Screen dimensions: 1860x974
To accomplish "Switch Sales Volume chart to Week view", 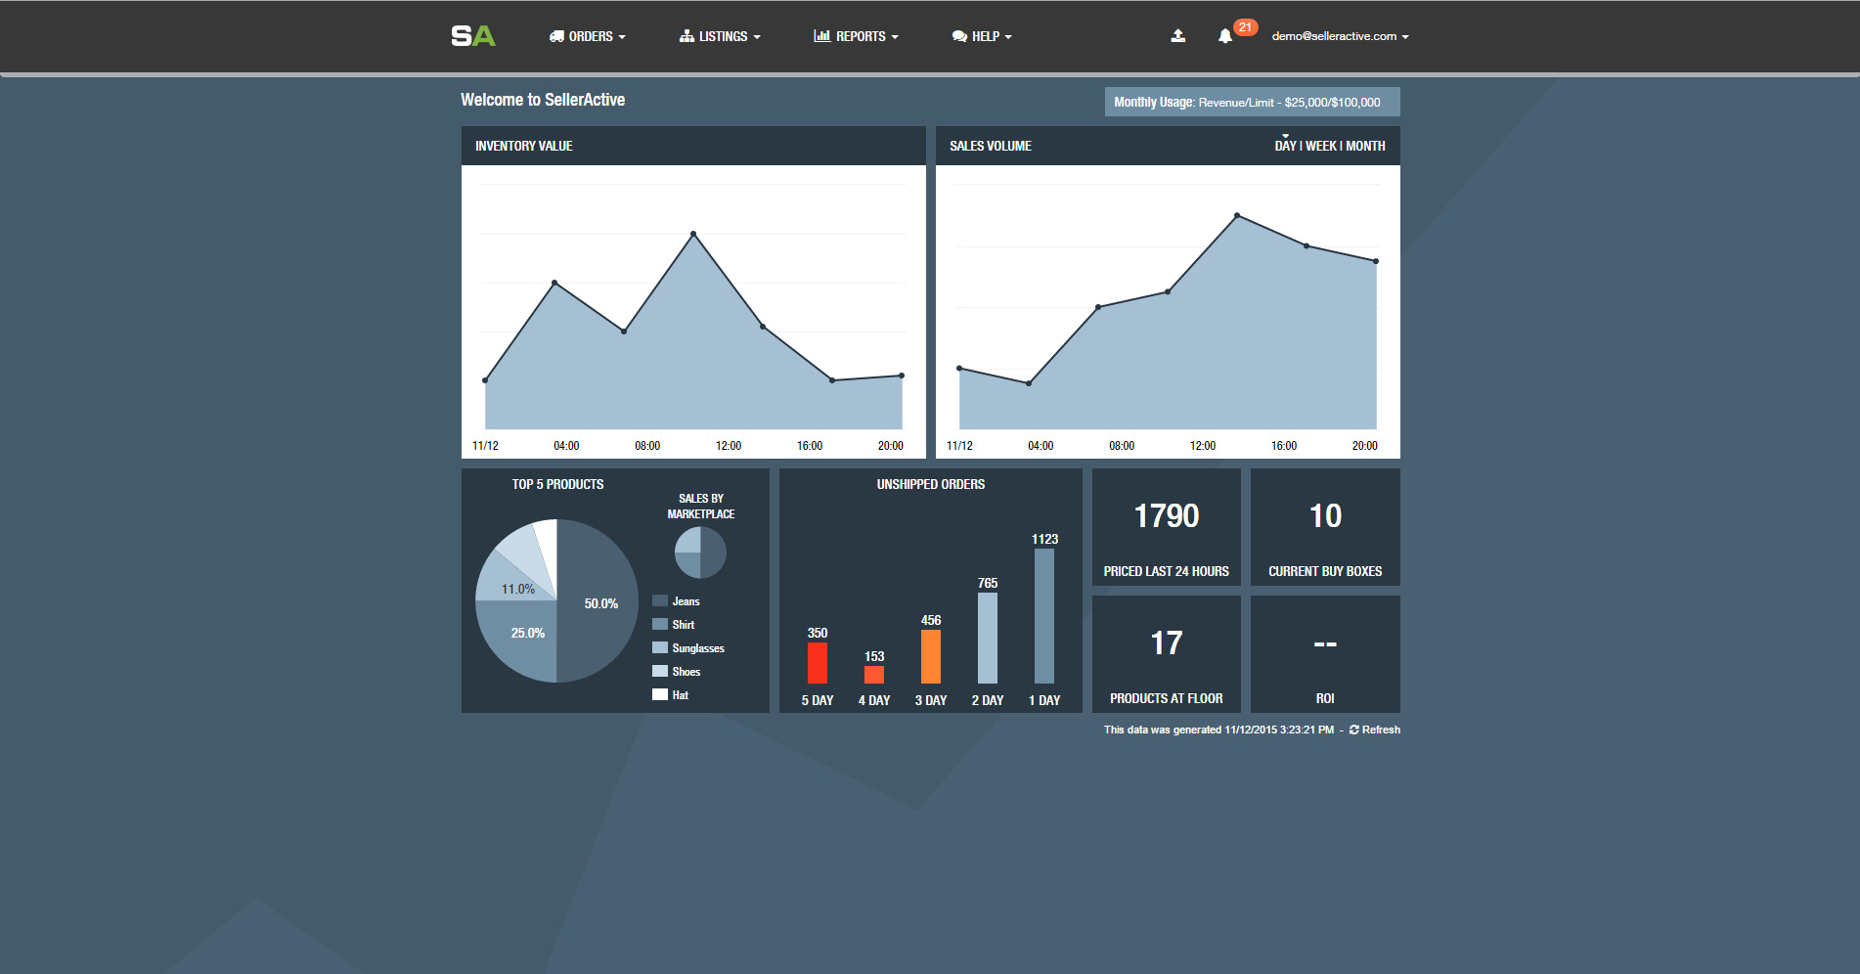I will click(1321, 146).
